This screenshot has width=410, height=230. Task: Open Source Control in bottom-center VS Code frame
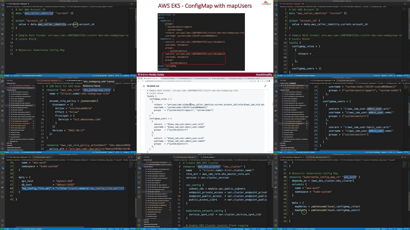tap(139, 168)
